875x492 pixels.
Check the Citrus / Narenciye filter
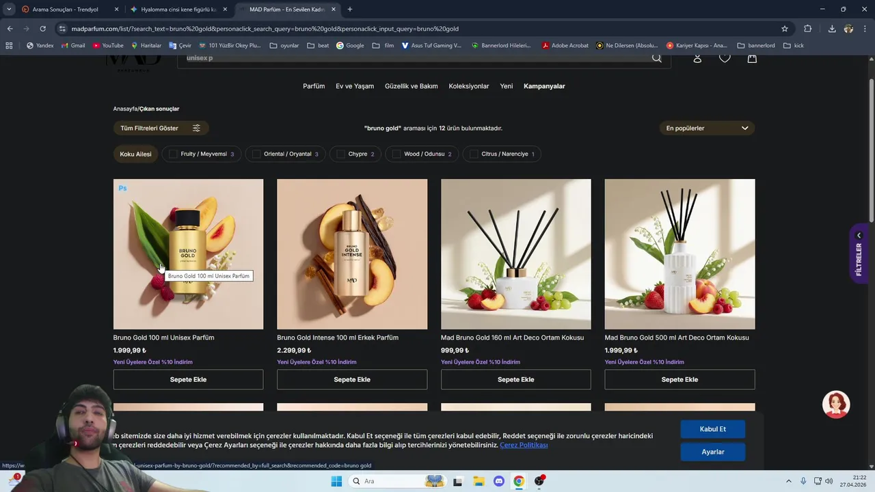click(x=474, y=154)
